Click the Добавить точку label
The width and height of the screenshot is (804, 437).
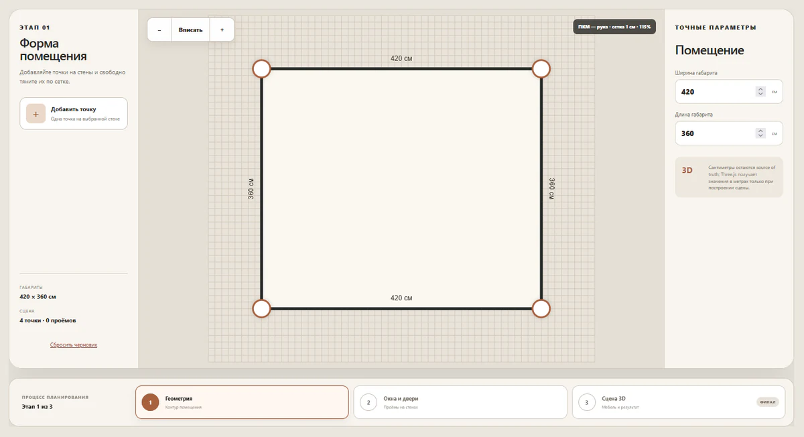[74, 109]
